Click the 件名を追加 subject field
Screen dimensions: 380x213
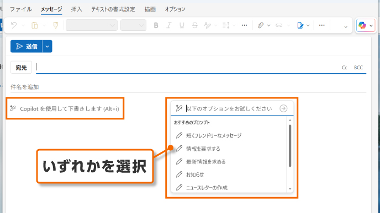coord(188,87)
